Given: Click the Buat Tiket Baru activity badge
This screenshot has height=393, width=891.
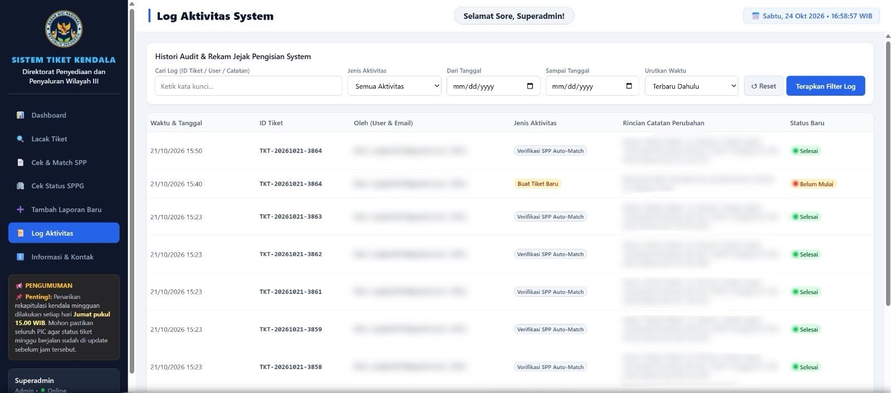Looking at the screenshot, I should point(537,184).
